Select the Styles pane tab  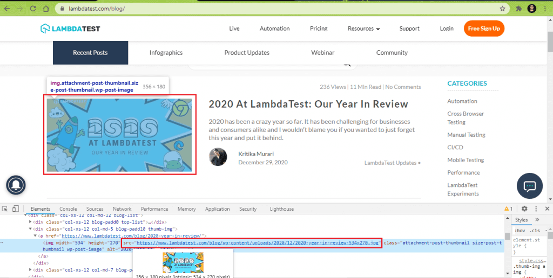coord(521,220)
